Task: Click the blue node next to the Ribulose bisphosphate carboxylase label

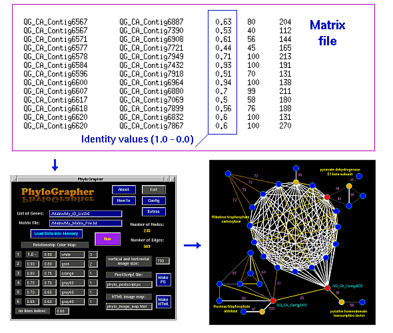Action: (x=250, y=226)
